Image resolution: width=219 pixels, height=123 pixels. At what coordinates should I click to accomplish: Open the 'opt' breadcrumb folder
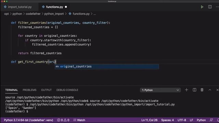tap(7, 14)
